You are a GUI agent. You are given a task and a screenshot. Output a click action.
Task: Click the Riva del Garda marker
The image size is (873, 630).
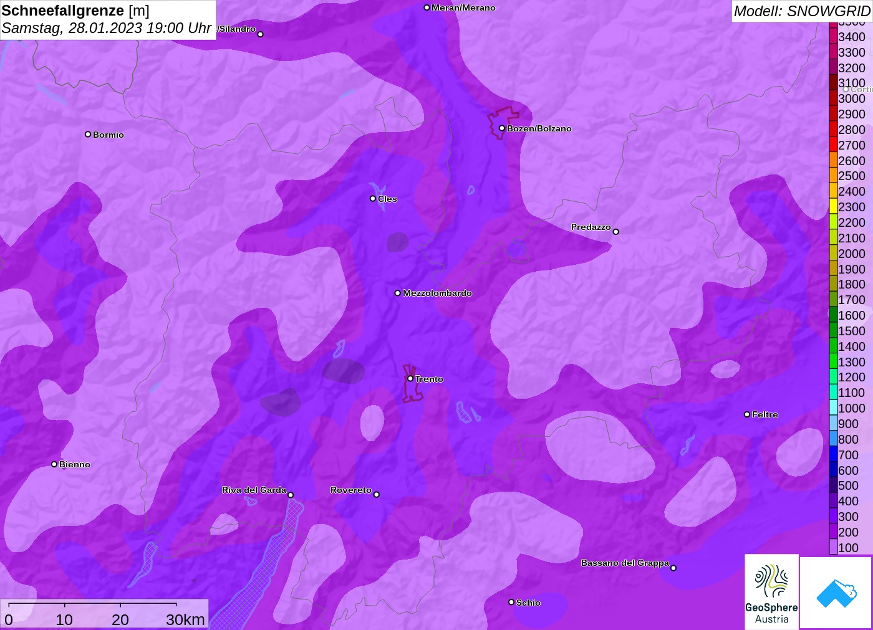click(x=291, y=495)
